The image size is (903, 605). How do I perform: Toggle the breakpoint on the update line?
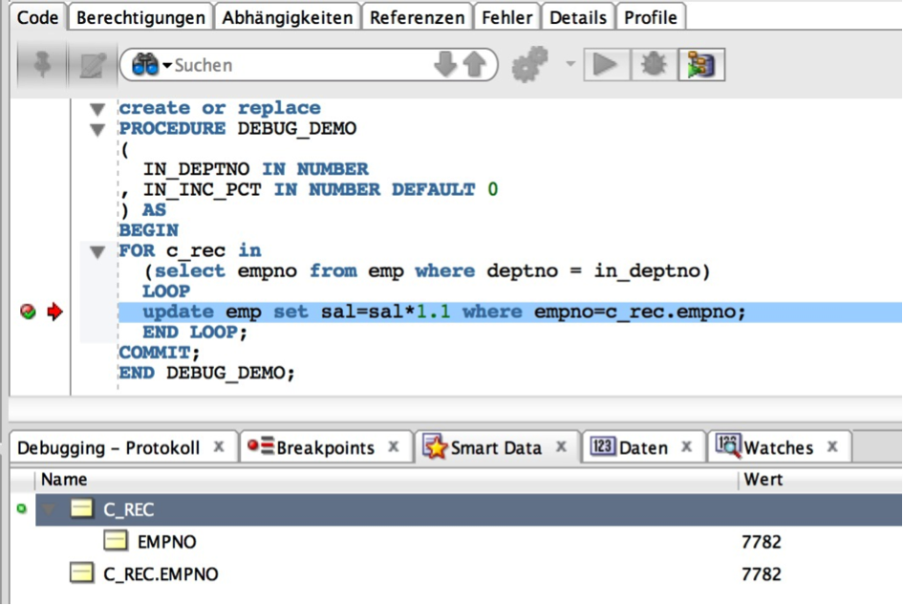click(28, 312)
